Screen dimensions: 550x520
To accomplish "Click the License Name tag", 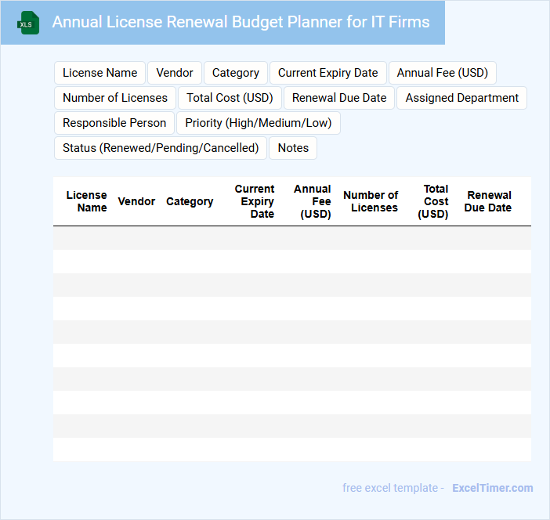I will (100, 73).
